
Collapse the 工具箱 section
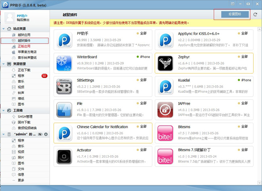pos(4,111)
